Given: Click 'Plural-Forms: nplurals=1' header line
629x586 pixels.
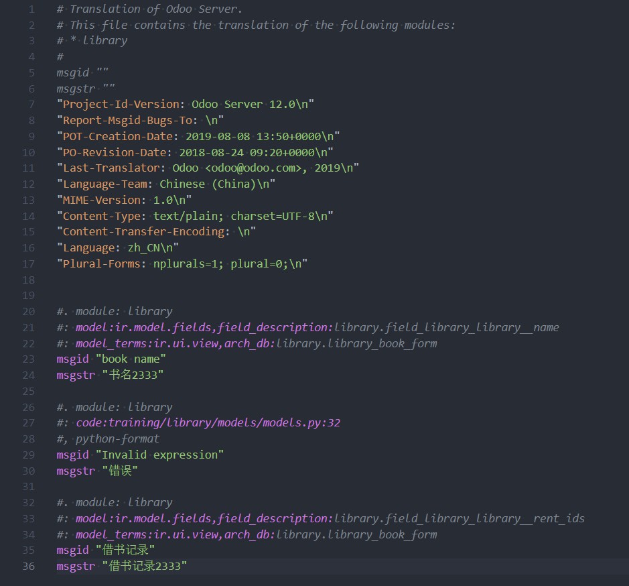Looking at the screenshot, I should pos(182,264).
